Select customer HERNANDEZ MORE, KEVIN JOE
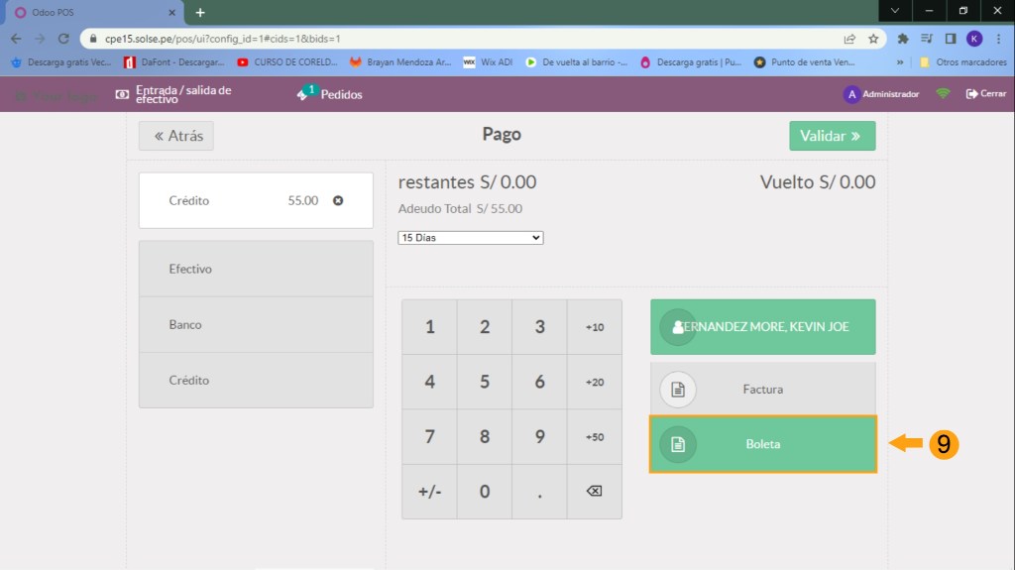 [x=762, y=327]
